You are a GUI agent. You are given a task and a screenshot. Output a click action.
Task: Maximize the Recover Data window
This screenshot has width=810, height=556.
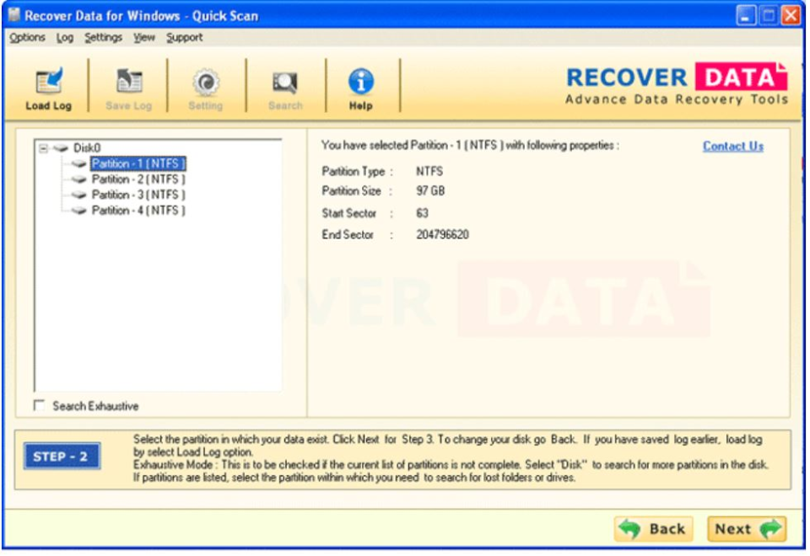[768, 15]
